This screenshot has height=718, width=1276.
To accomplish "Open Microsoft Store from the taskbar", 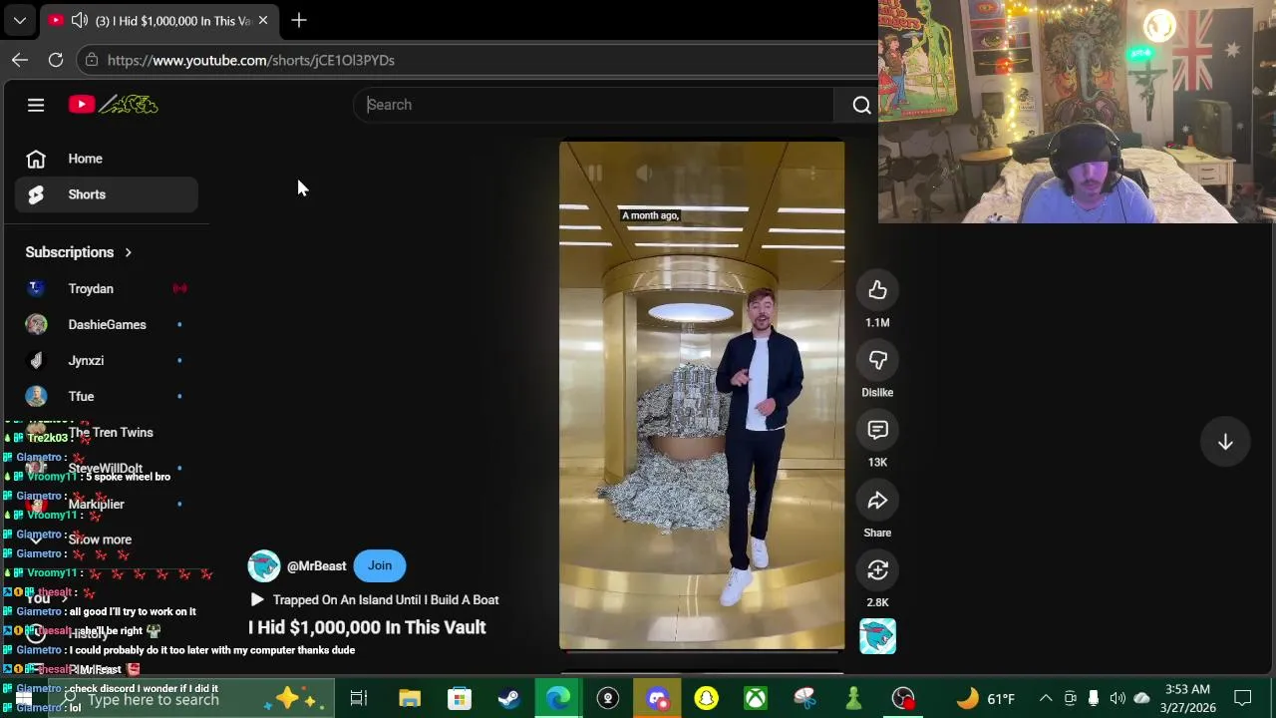I will tap(459, 699).
